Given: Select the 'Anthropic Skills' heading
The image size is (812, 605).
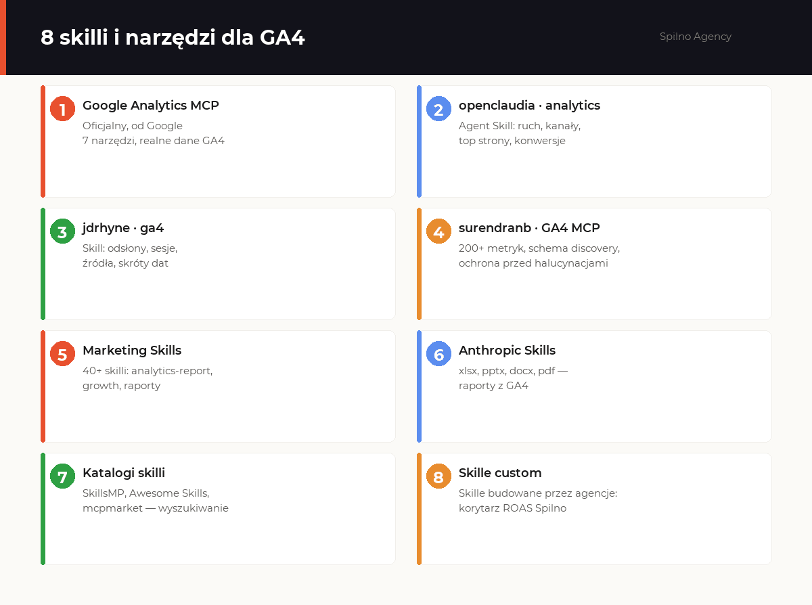Looking at the screenshot, I should click(507, 351).
